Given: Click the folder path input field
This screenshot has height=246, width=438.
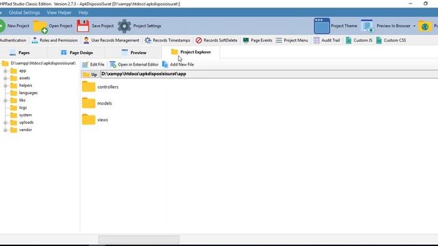Looking at the screenshot, I should [269, 74].
